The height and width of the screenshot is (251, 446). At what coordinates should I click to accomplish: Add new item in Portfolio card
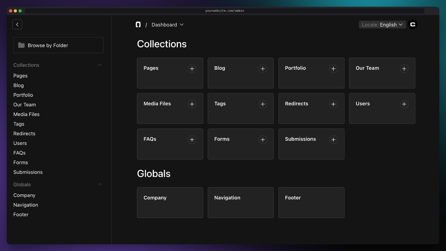[x=333, y=69]
